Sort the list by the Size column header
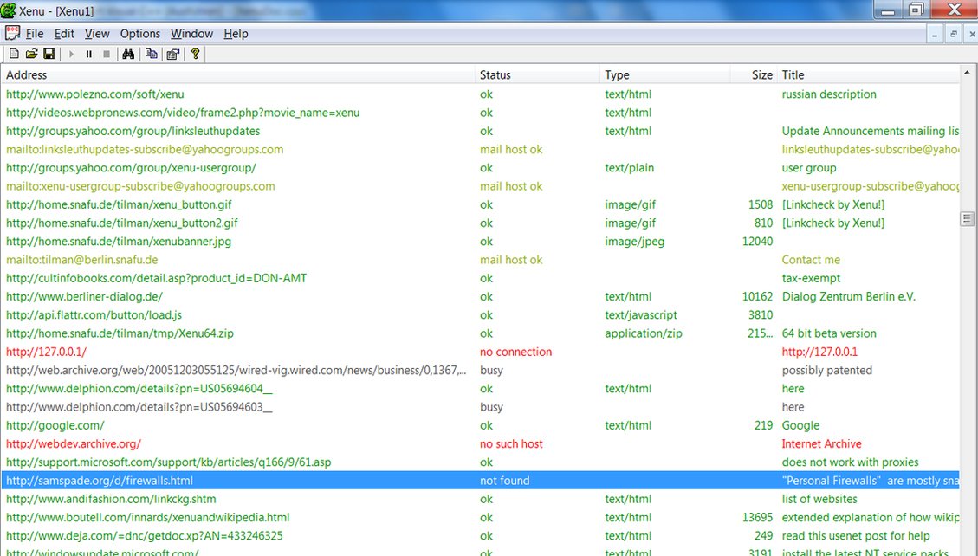The image size is (978, 556). click(x=754, y=74)
